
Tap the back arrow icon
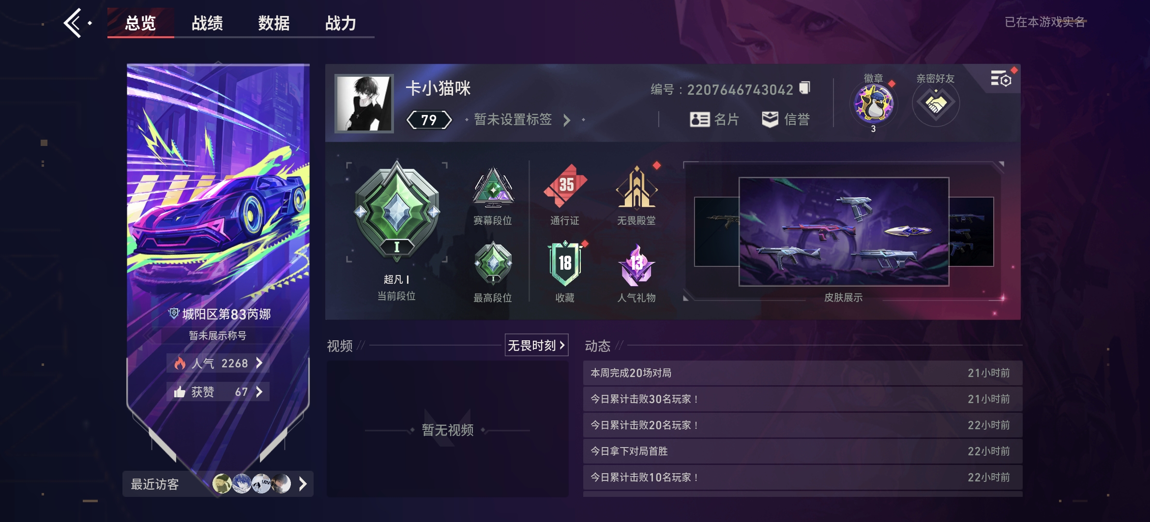[74, 23]
